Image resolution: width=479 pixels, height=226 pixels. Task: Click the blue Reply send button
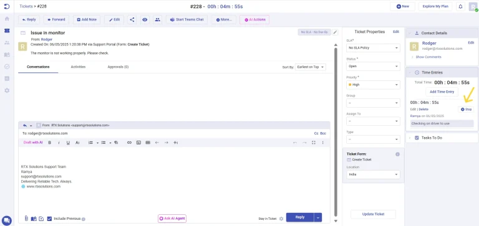tap(300, 217)
